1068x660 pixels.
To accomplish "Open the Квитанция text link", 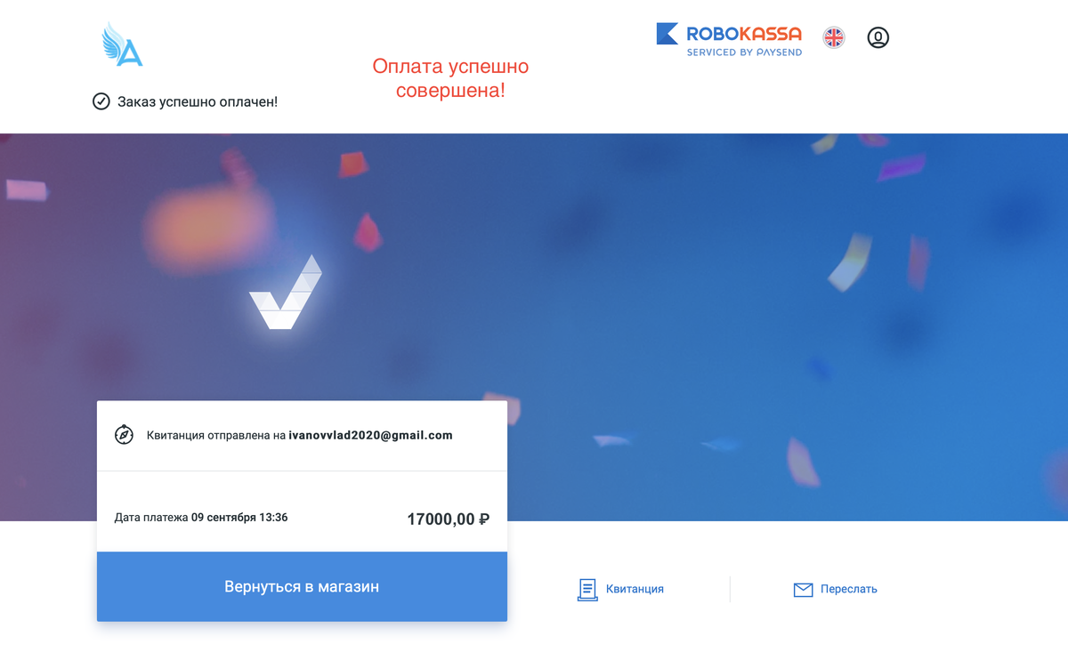I will pyautogui.click(x=635, y=589).
